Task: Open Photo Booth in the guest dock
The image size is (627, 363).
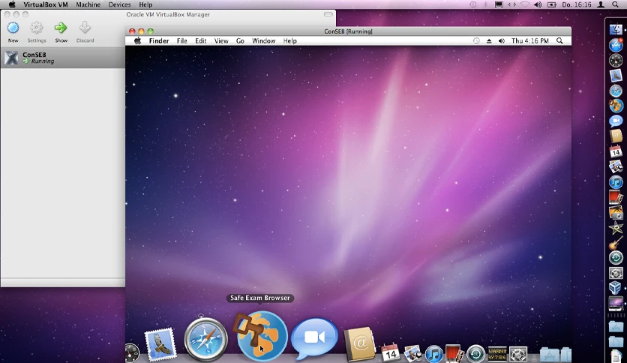Action: tap(454, 353)
